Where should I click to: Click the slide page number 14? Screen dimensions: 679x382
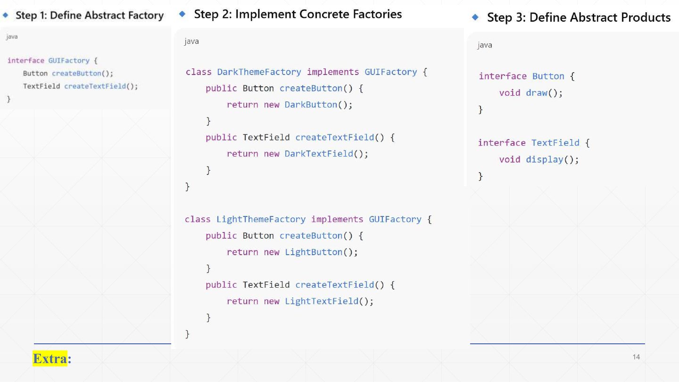point(636,357)
